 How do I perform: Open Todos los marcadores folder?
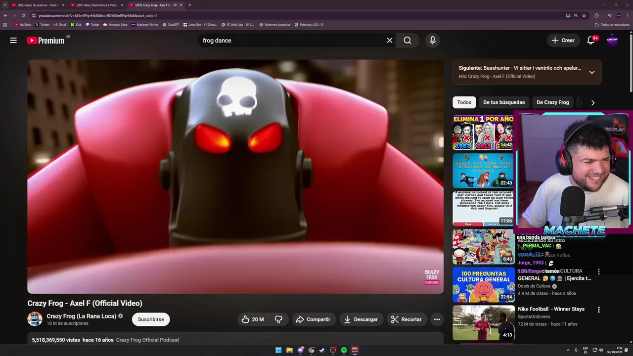point(612,24)
